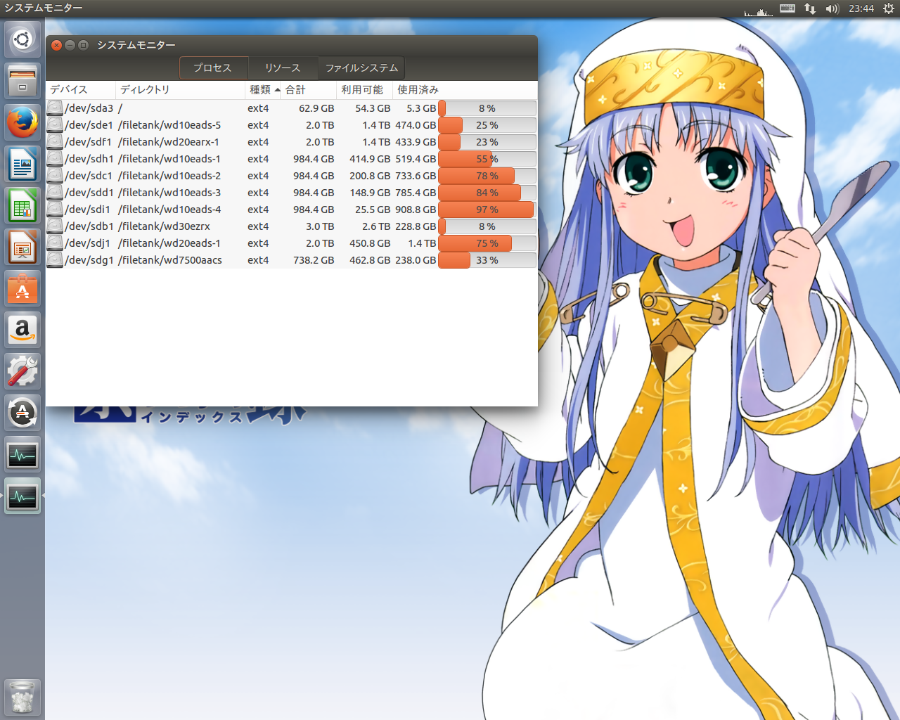Launch LibreOffice Calc from the launcher
This screenshot has width=900, height=720.
pyautogui.click(x=22, y=205)
